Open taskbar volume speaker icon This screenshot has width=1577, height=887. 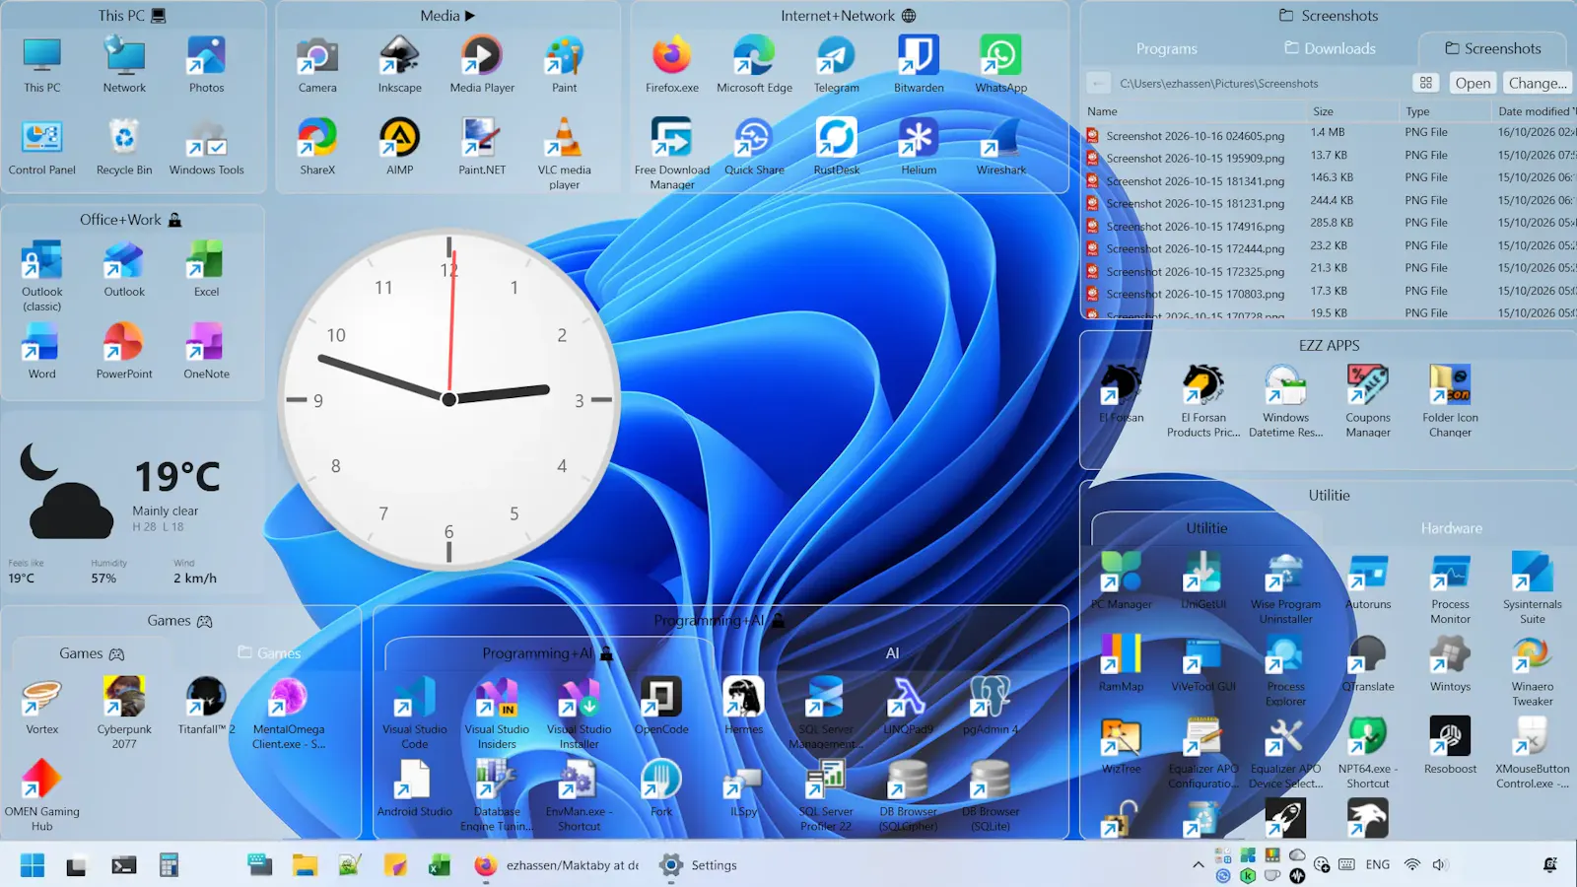click(x=1439, y=864)
